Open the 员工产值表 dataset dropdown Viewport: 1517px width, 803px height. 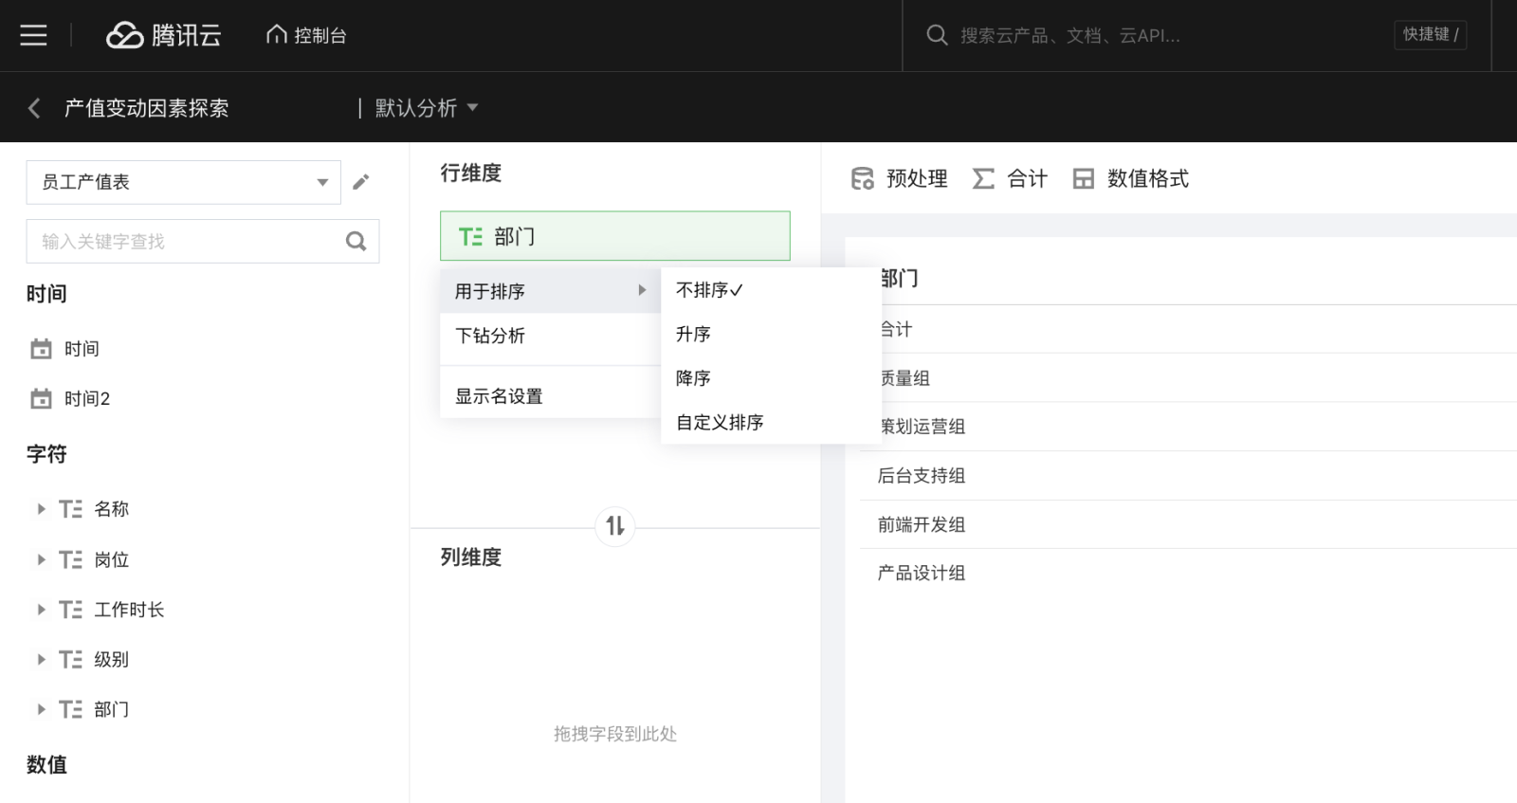183,182
